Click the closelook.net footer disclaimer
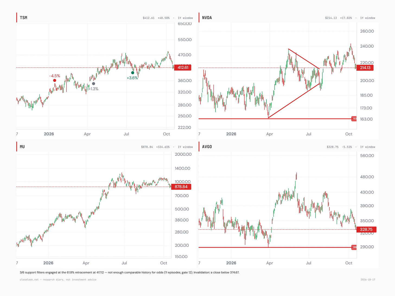This screenshot has height=296, width=395. coord(58,279)
